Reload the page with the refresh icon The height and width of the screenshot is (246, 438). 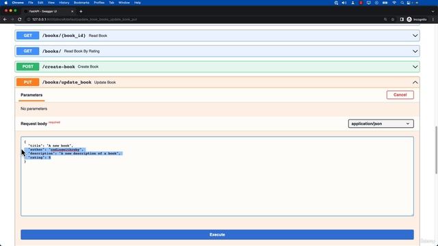click(x=20, y=20)
